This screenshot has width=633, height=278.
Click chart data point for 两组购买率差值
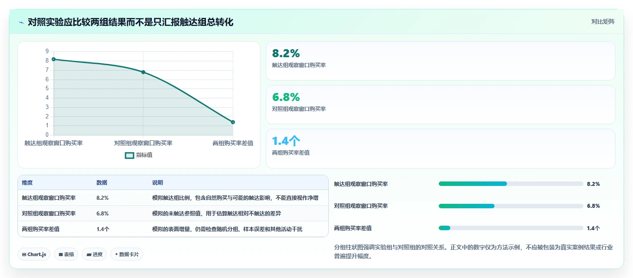[x=233, y=122]
